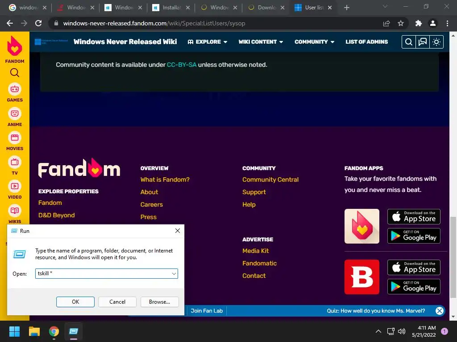Switch to the 'Installat' tab
Screen dimensions: 457x342
click(171, 8)
